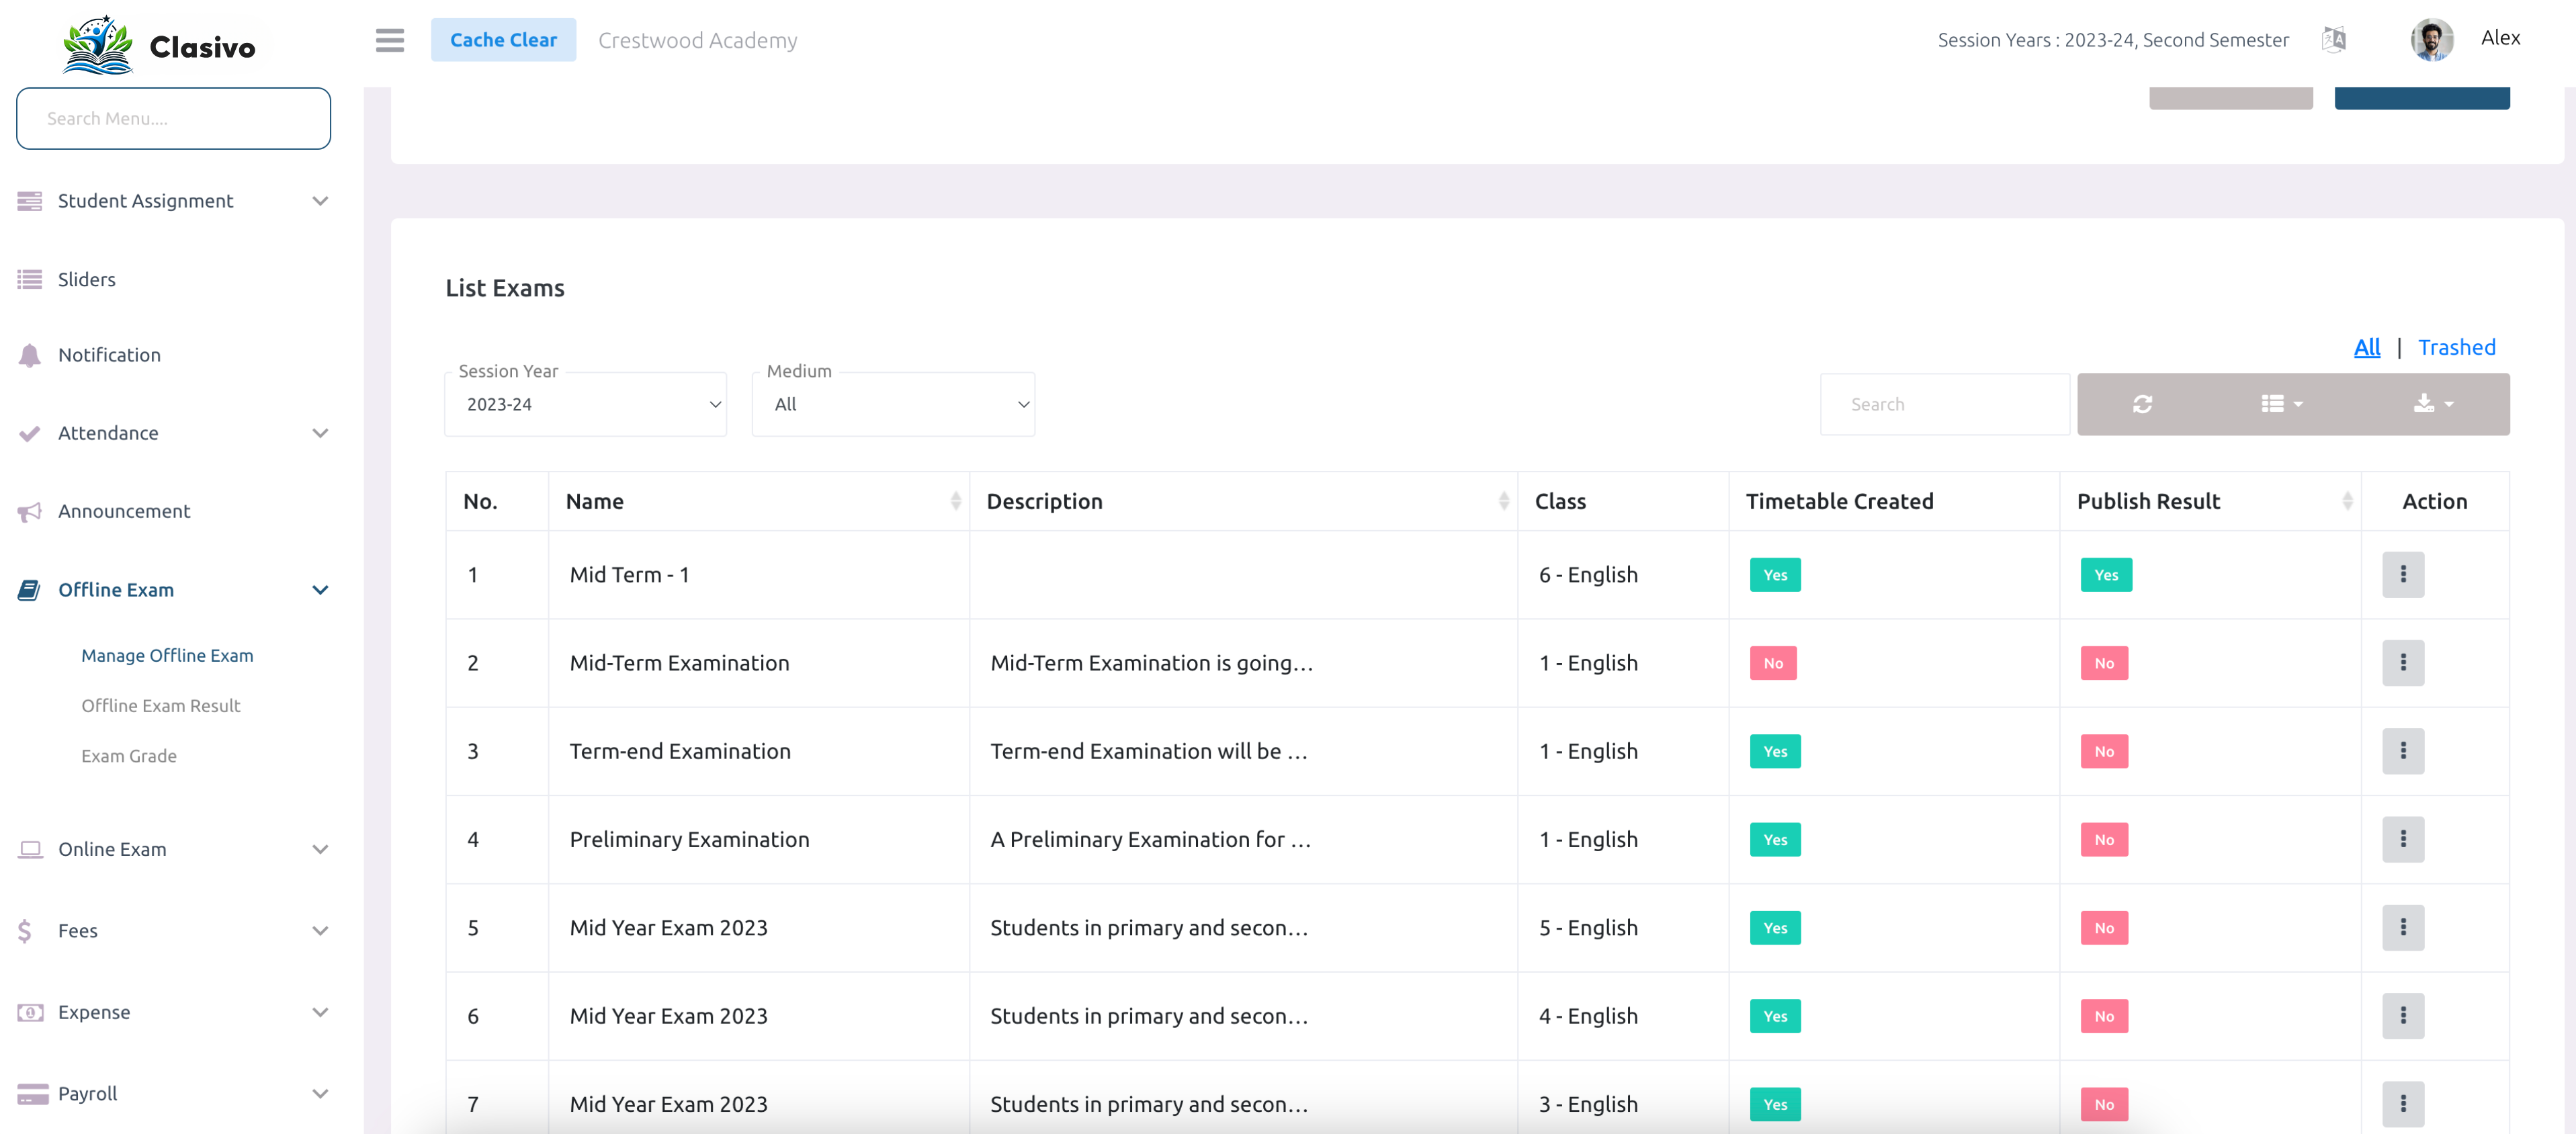
Task: Open action menu for Mid Term - 1
Action: click(2402, 575)
